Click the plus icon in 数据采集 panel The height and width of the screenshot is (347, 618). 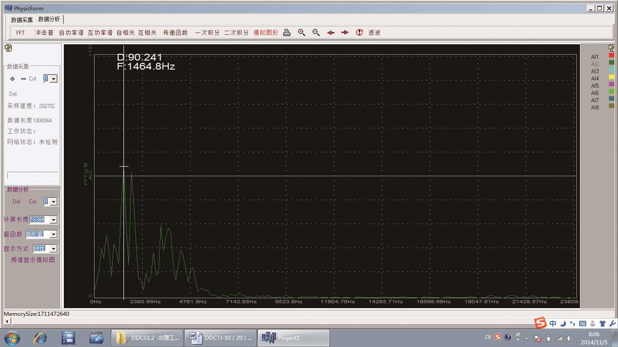tap(12, 79)
